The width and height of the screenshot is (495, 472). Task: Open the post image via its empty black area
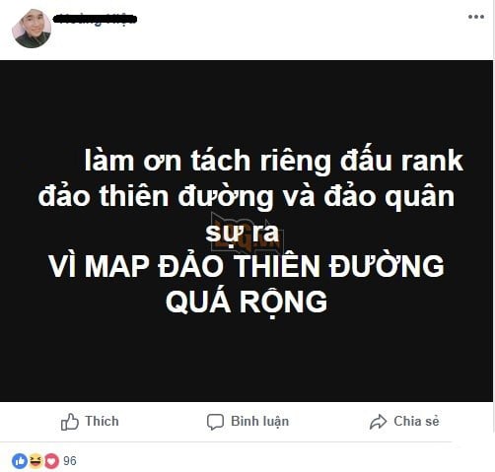(x=247, y=362)
